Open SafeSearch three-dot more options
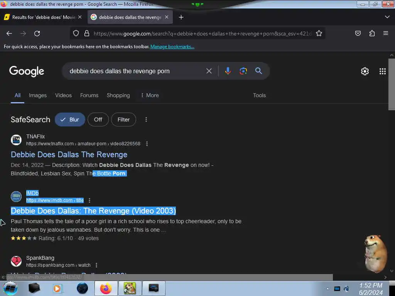 (146, 119)
